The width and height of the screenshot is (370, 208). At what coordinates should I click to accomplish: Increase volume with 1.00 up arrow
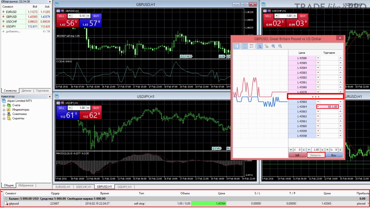pyautogui.click(x=322, y=150)
